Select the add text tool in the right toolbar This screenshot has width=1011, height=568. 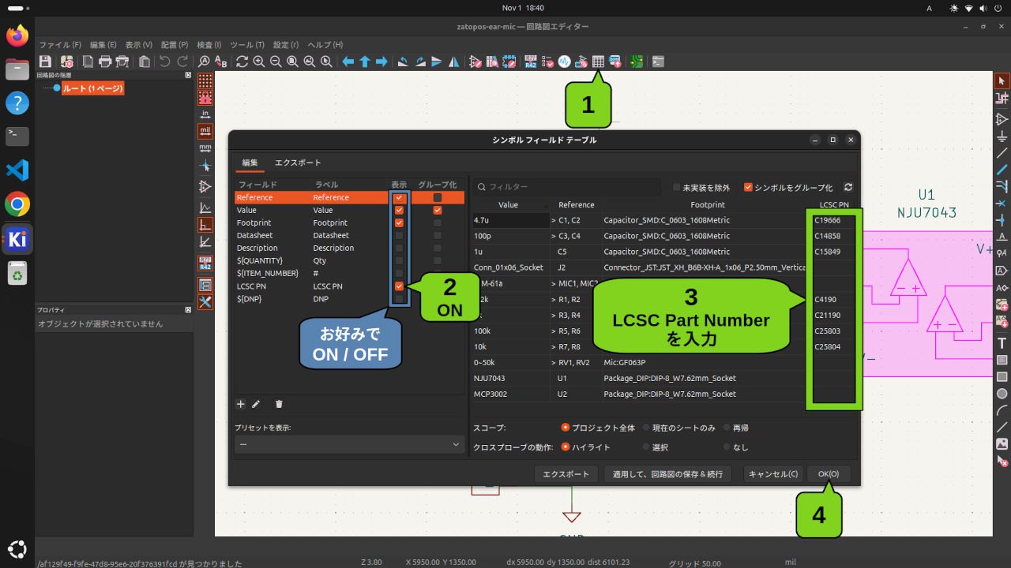click(1002, 343)
